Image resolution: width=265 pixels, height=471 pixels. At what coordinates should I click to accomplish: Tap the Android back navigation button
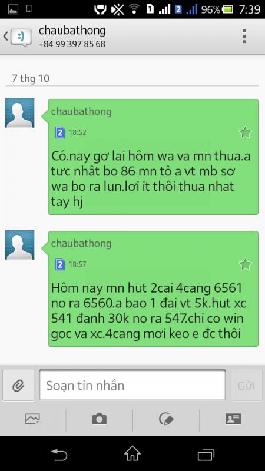(59, 455)
